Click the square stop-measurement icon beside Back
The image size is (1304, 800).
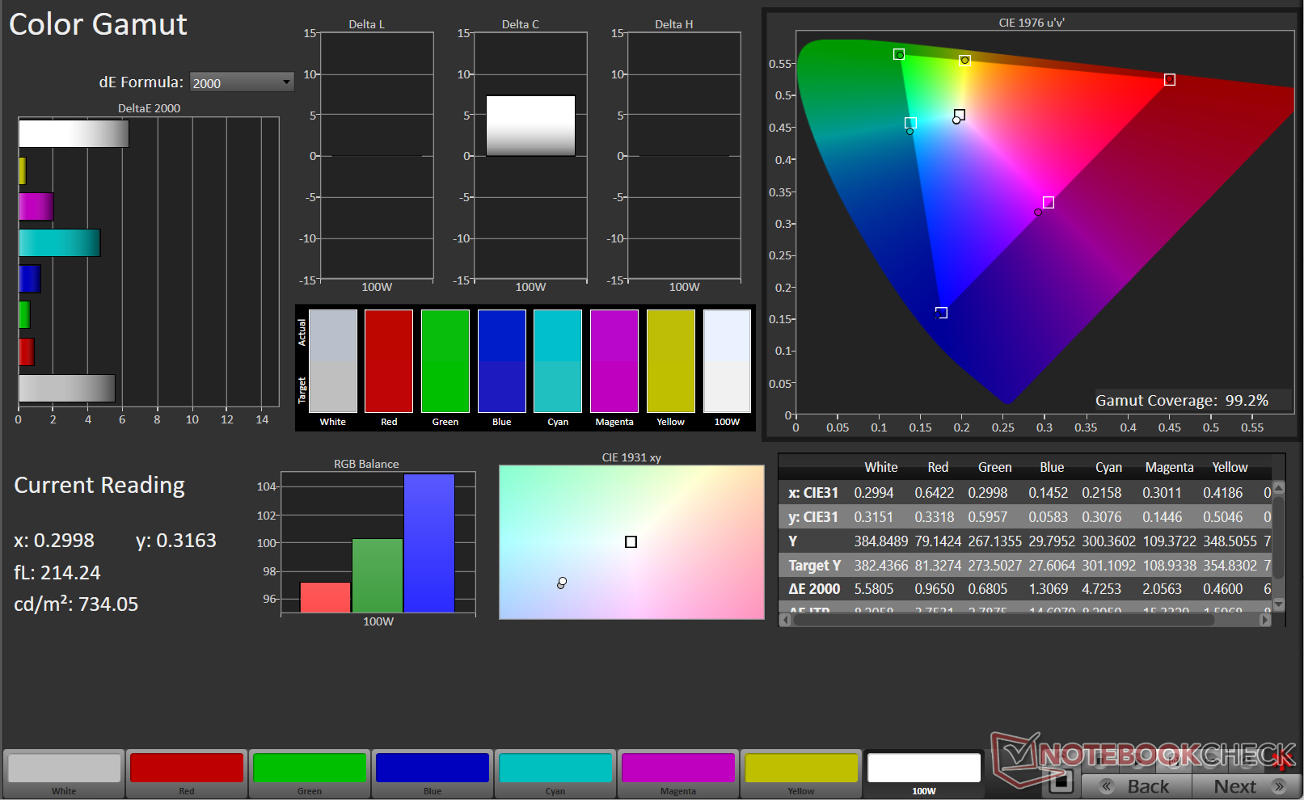[1061, 781]
